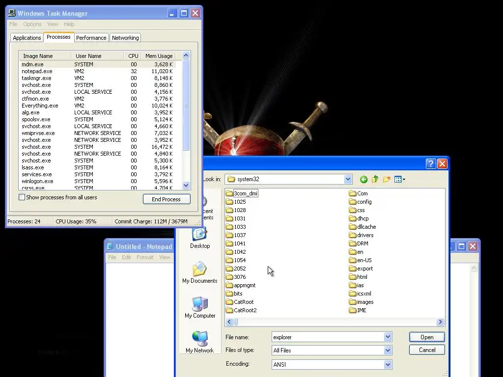Open Task Manager Options menu
This screenshot has width=503, height=377.
click(32, 24)
